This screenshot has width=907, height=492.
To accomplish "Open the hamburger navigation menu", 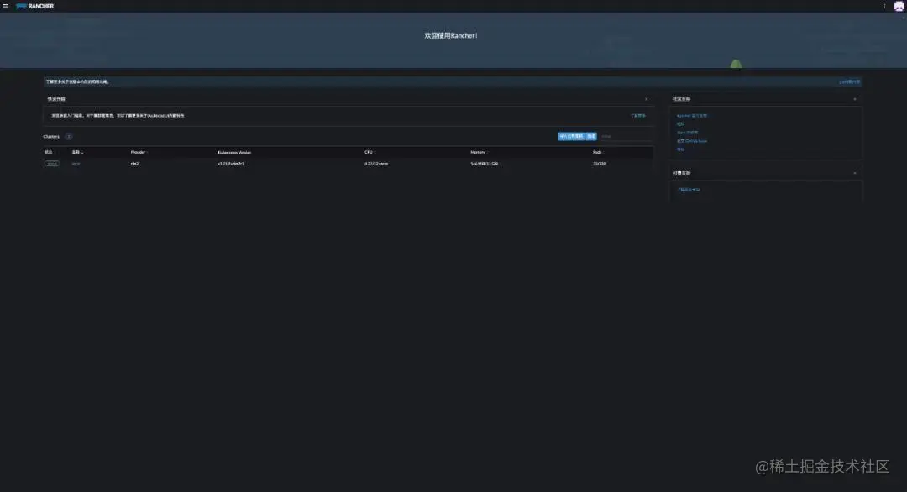I will (6, 6).
